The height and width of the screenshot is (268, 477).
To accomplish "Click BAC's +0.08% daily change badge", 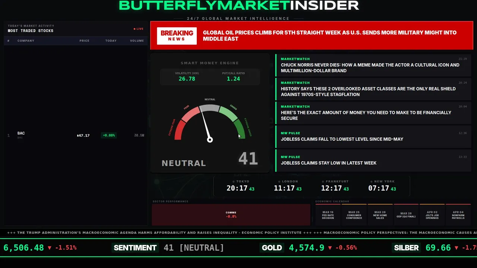I will 109,135.
